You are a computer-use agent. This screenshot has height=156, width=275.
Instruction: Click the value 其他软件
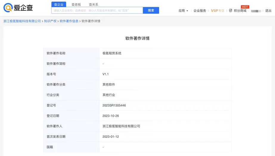click(109, 85)
